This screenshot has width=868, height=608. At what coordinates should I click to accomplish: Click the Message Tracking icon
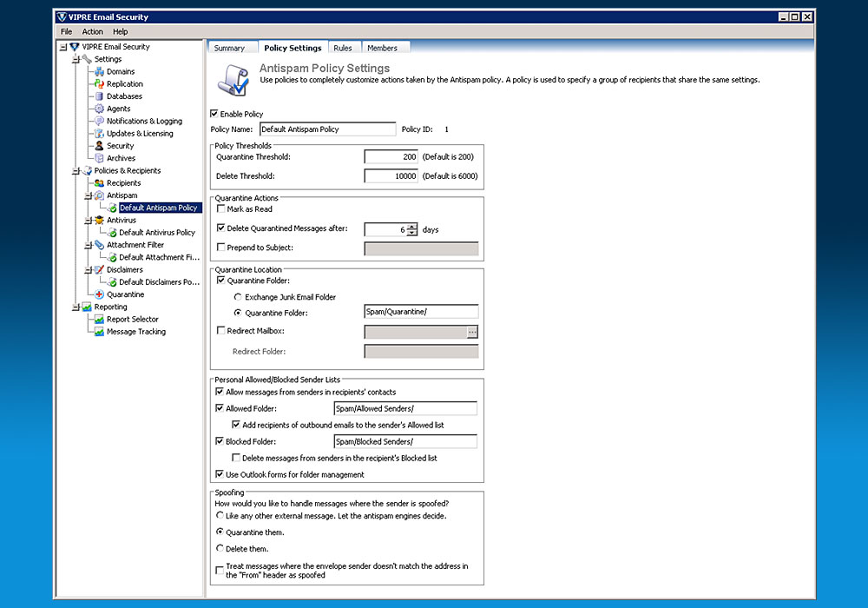pyautogui.click(x=99, y=332)
